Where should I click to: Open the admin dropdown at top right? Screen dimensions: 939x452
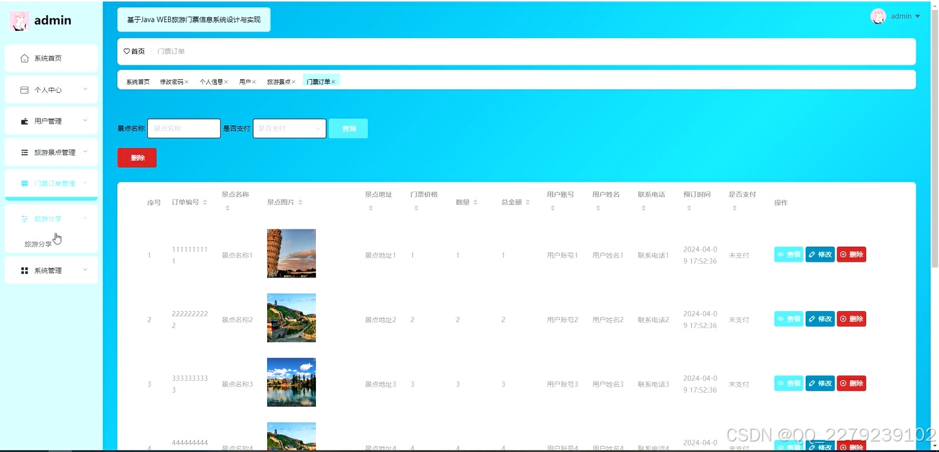902,16
